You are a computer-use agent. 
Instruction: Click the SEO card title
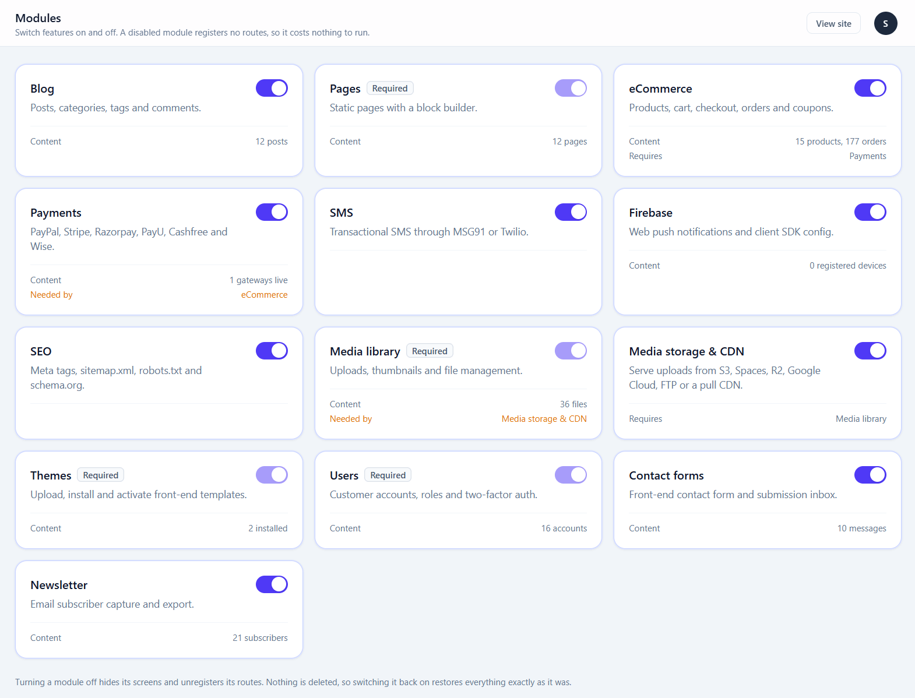tap(41, 351)
